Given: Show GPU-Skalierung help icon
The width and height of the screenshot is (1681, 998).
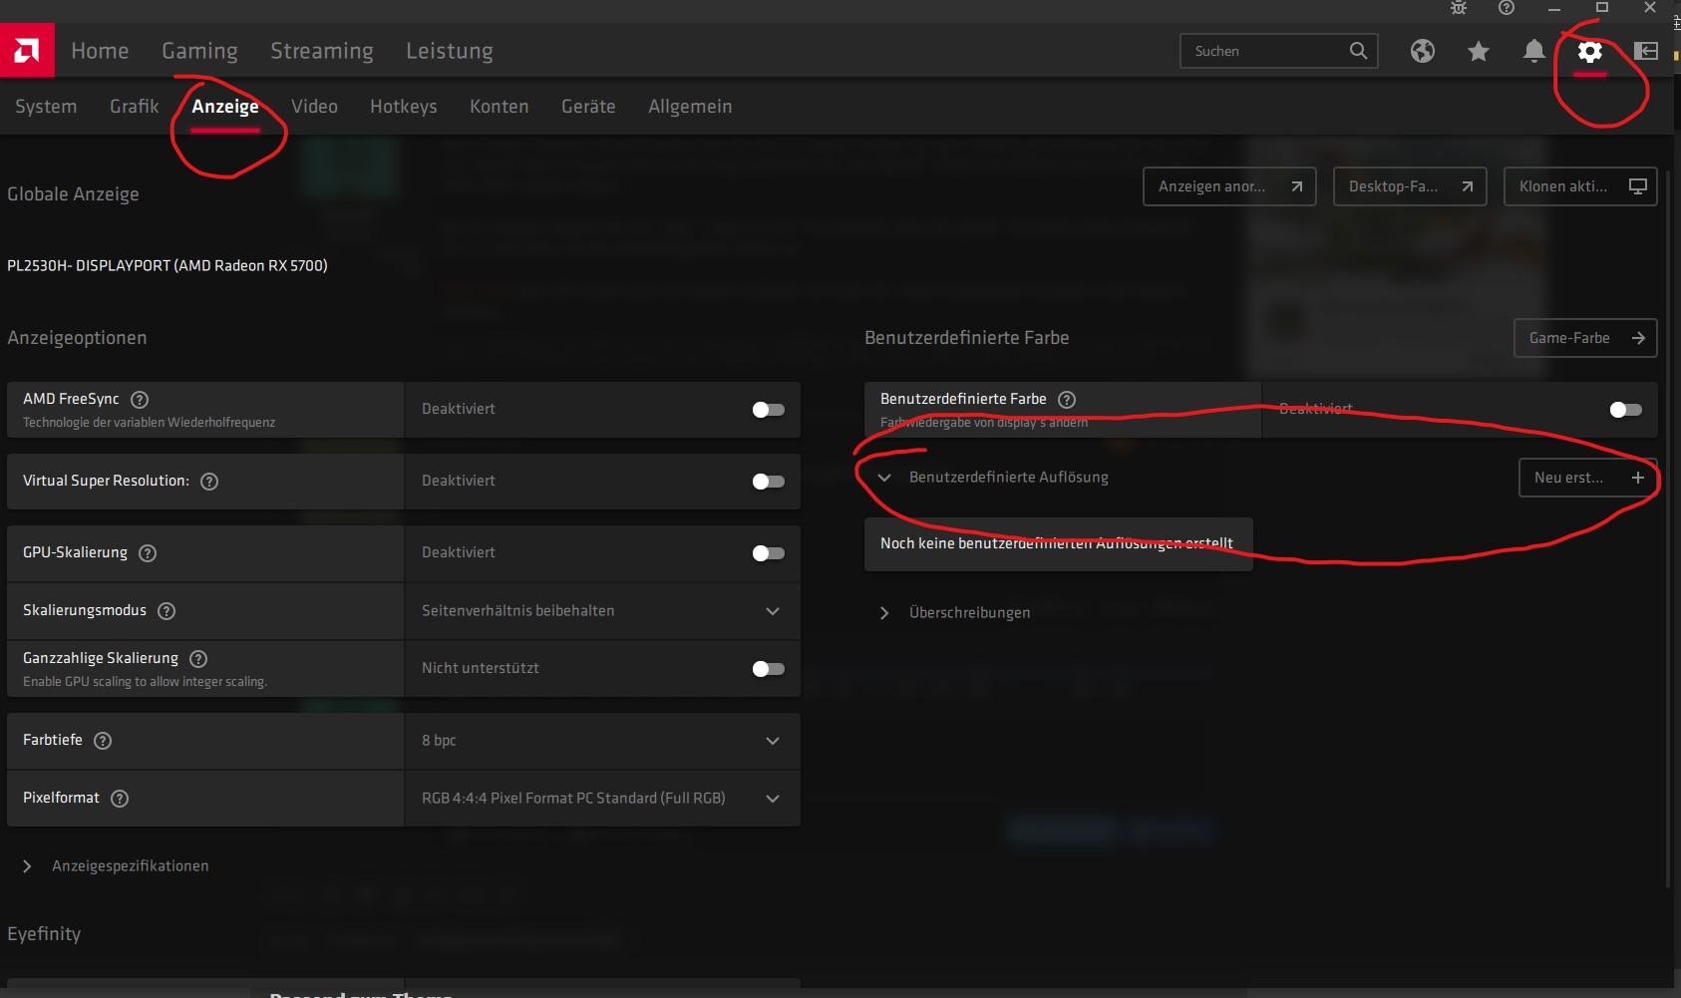Looking at the screenshot, I should (148, 552).
